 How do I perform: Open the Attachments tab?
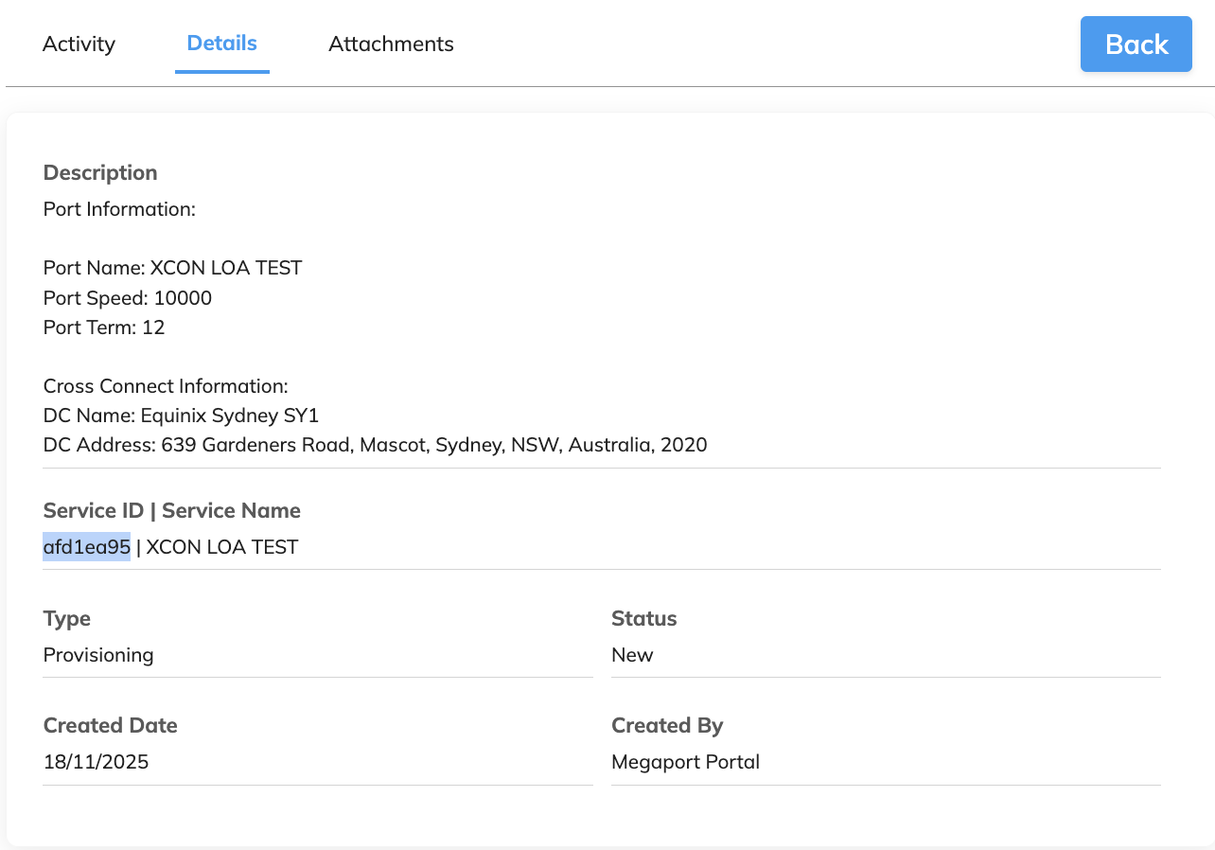391,44
